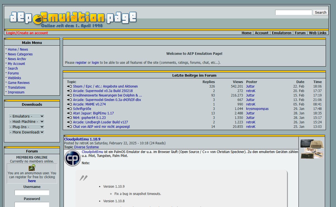Open the Host-Machine dropdown

[x=27, y=121]
